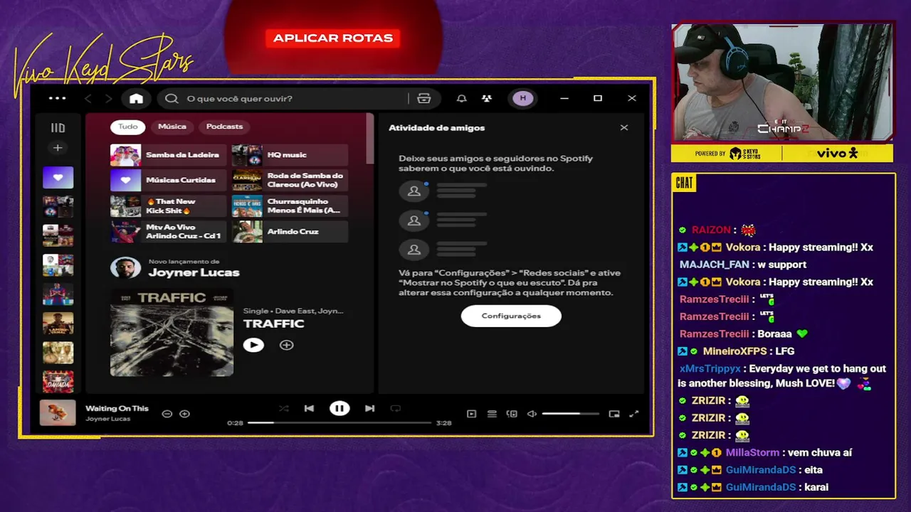Open the miniplayer
Screen dimensions: 911x512
coord(614,414)
